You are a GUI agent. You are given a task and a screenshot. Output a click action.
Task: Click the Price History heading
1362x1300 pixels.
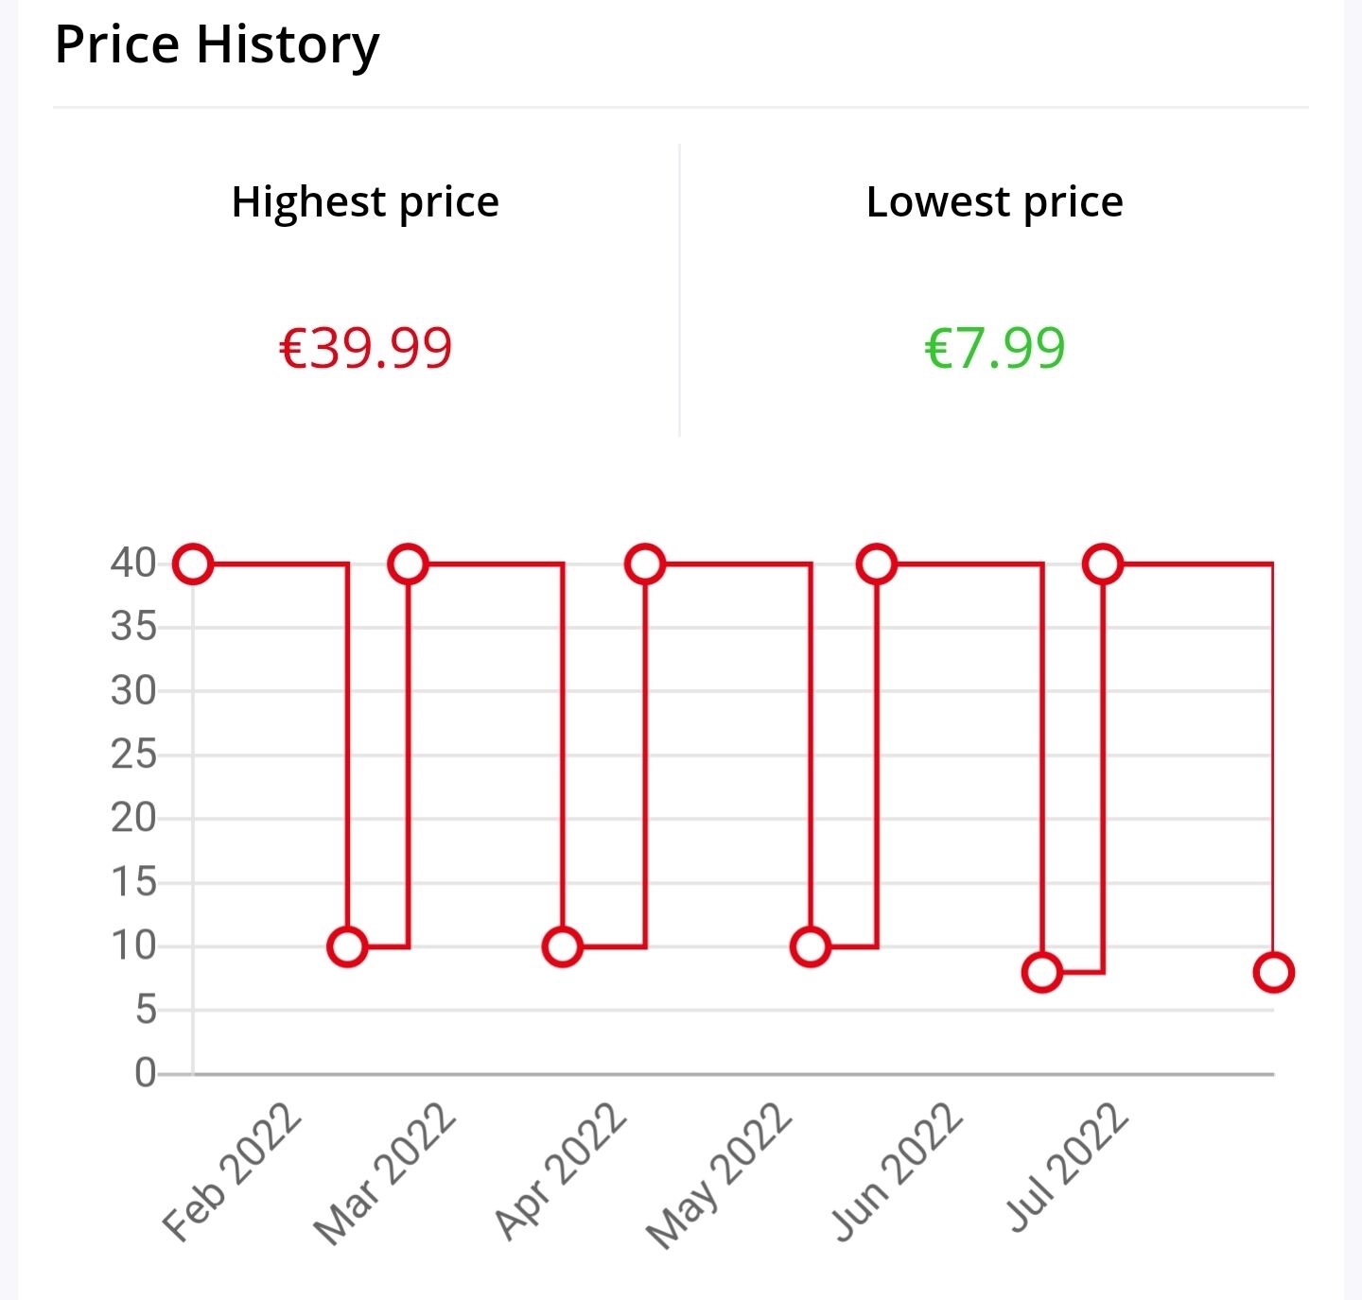point(217,45)
